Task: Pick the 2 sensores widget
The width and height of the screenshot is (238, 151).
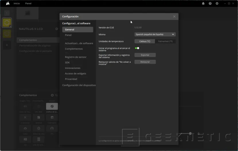Action: click(25, 117)
